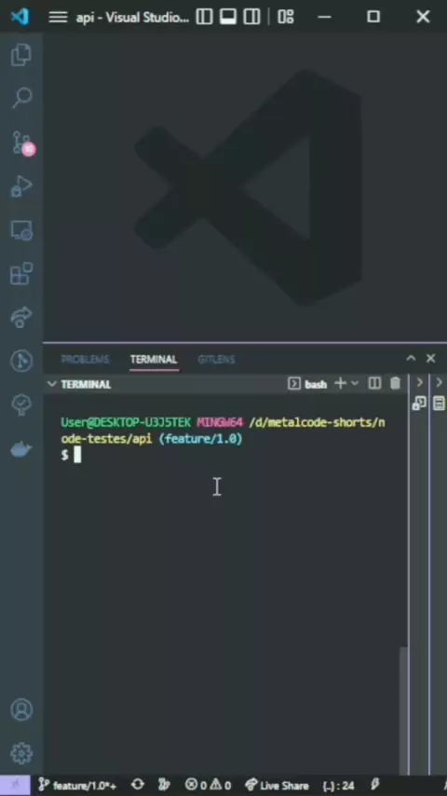447x796 pixels.
Task: Open the Extensions view
Action: click(21, 274)
